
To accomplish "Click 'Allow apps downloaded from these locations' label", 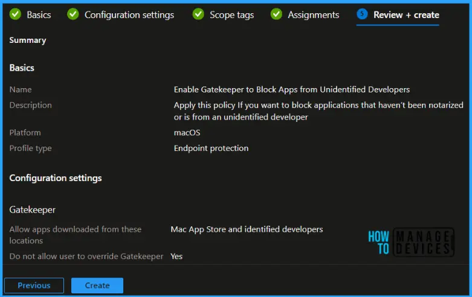I will click(76, 235).
